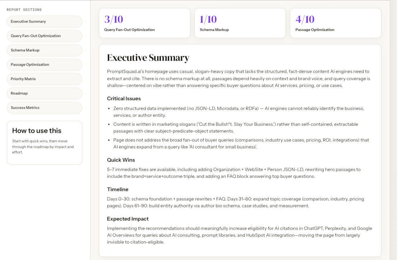Click the Quick Wins subheading
This screenshot has height=260, width=398.
(121, 160)
